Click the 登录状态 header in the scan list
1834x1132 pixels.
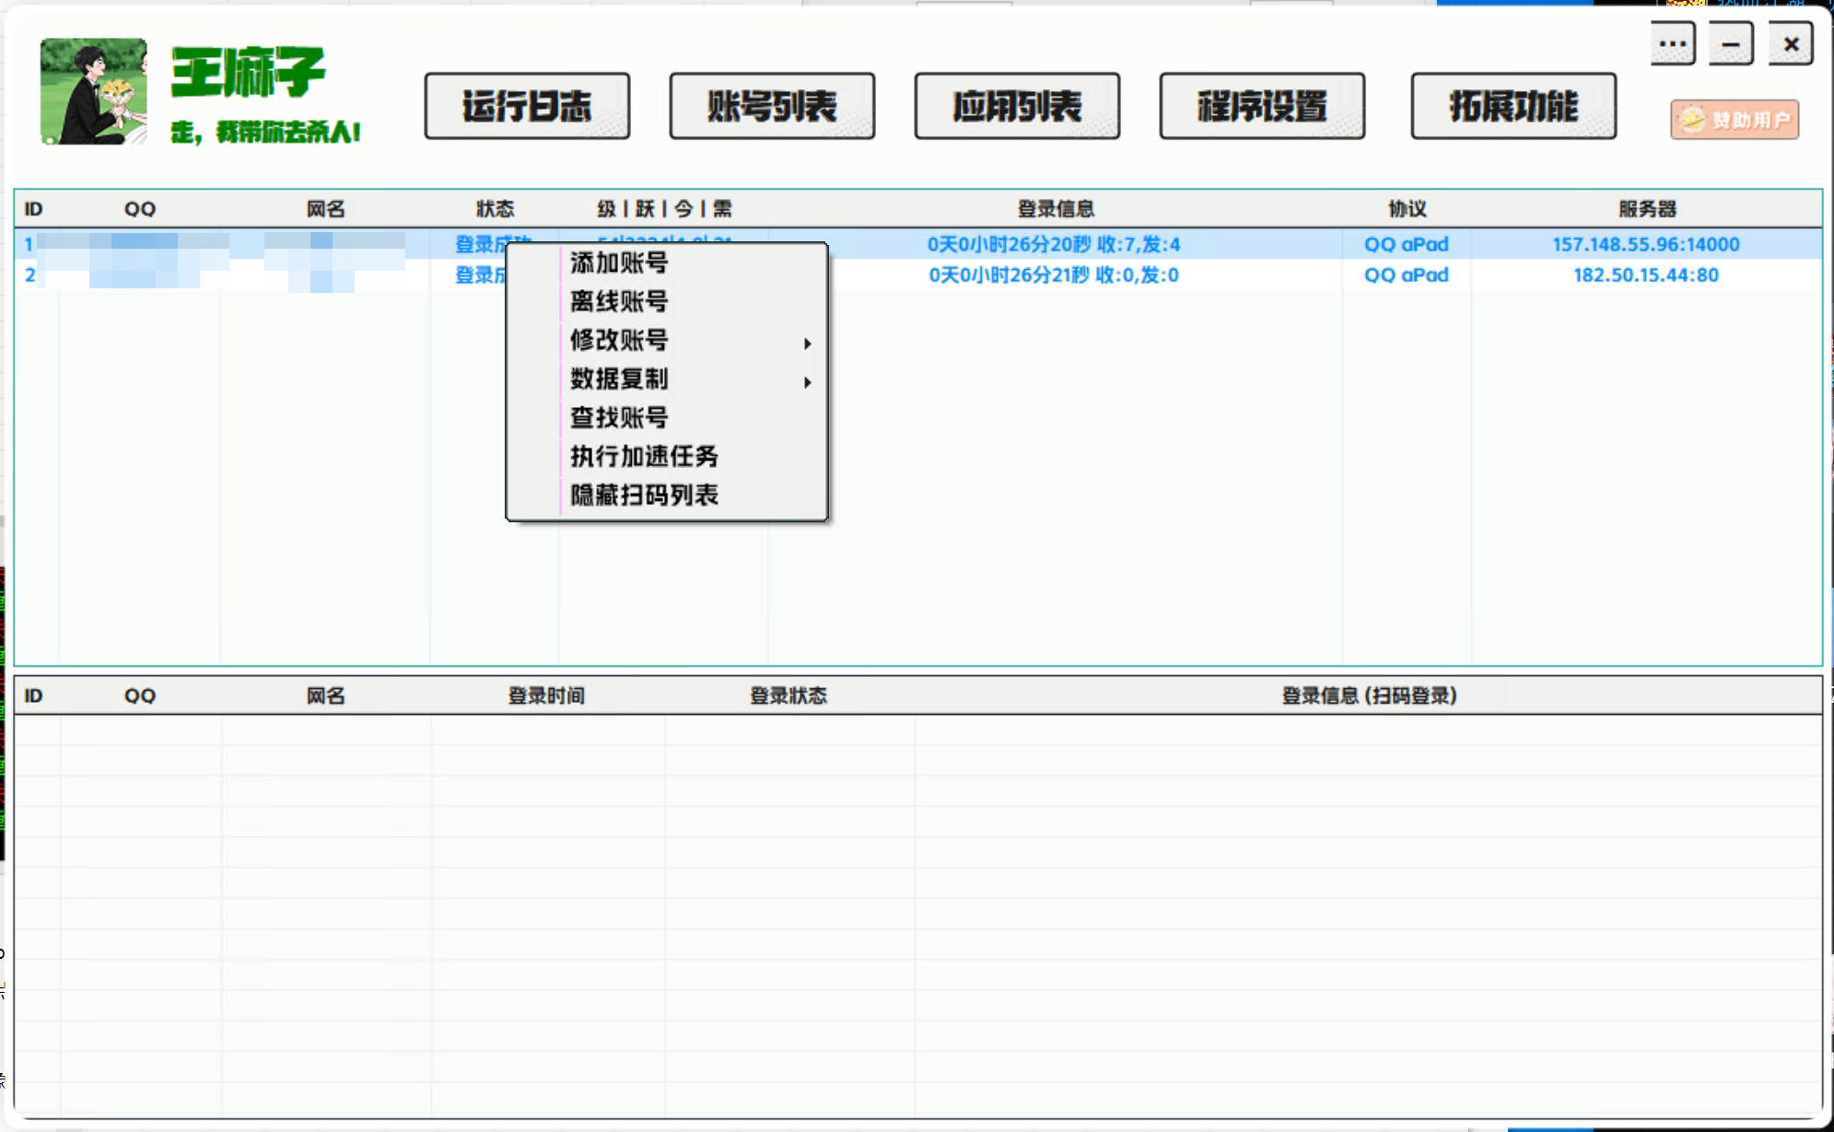pyautogui.click(x=789, y=696)
